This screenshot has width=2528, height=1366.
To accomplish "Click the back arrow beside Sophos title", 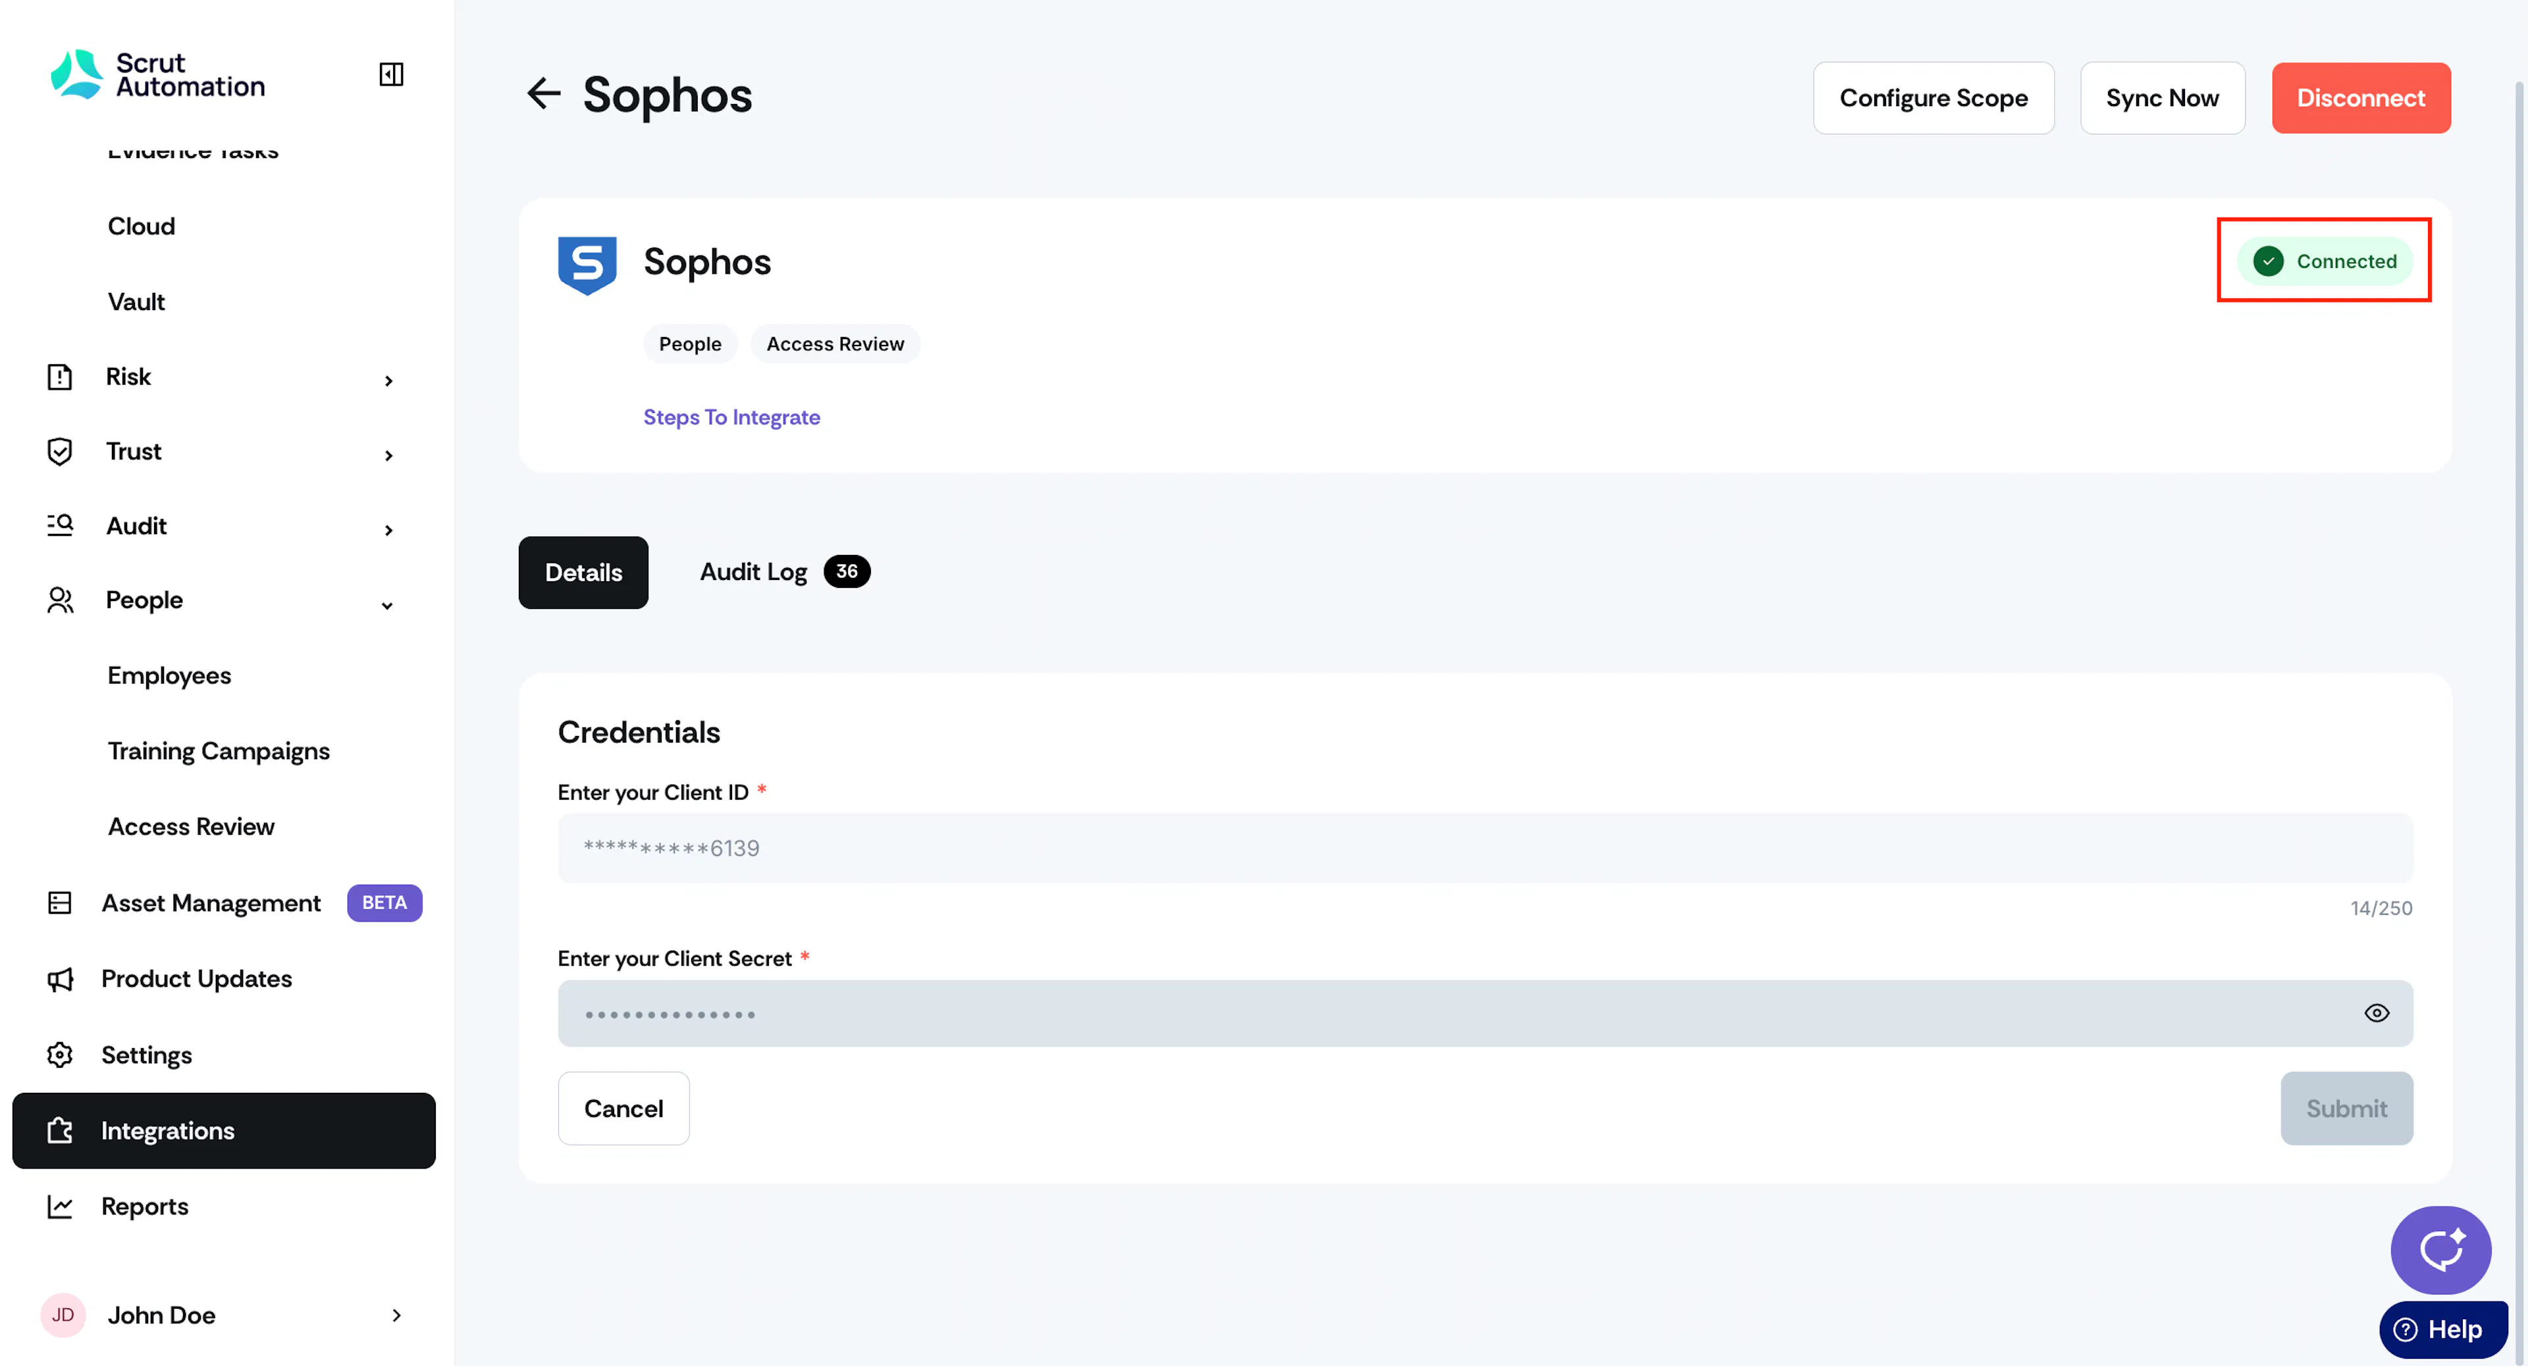I will tap(544, 94).
